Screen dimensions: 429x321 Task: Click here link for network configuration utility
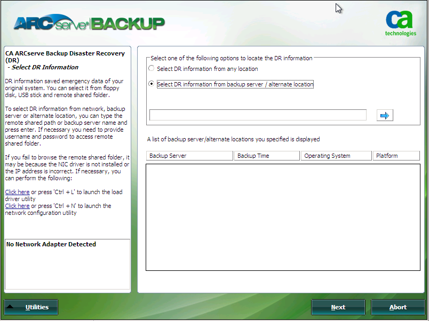(17, 206)
